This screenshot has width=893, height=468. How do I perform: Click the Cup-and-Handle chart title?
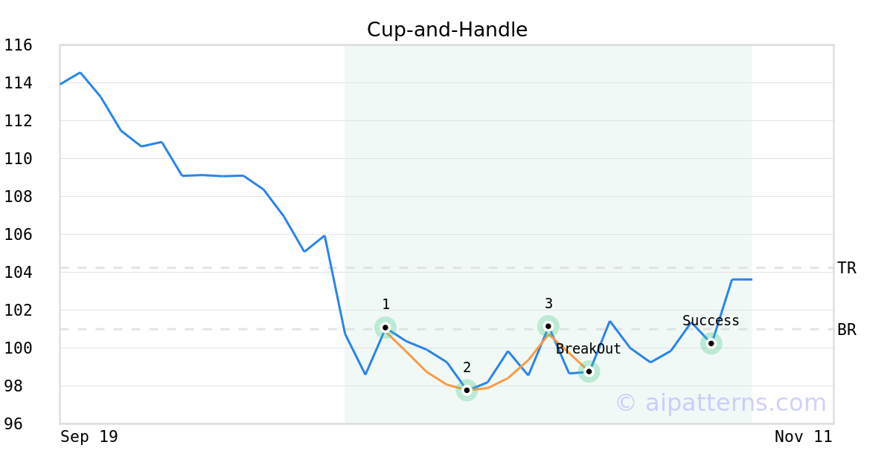447,30
